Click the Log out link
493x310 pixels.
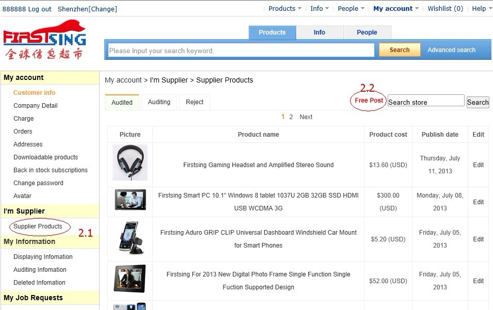(40, 9)
